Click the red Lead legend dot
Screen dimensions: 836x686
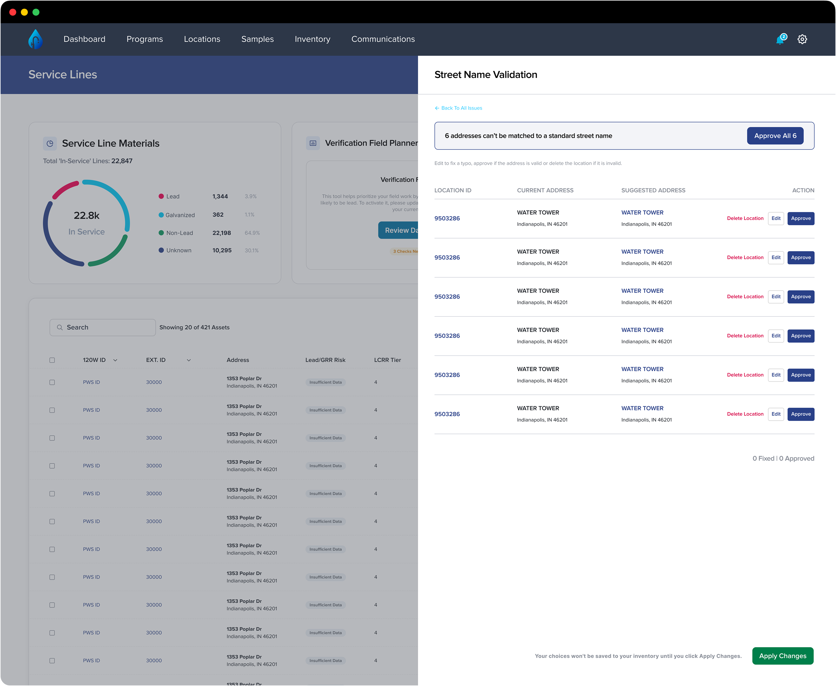pyautogui.click(x=161, y=196)
